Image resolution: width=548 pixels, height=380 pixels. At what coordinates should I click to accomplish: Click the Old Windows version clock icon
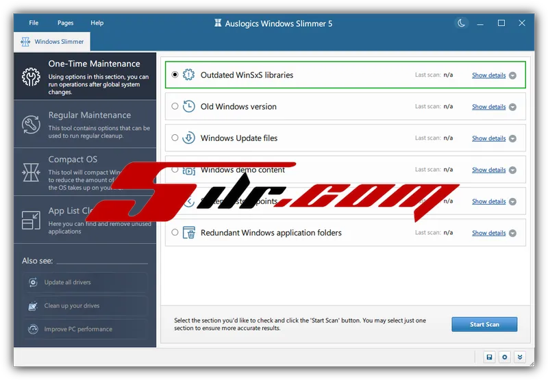[x=189, y=106]
